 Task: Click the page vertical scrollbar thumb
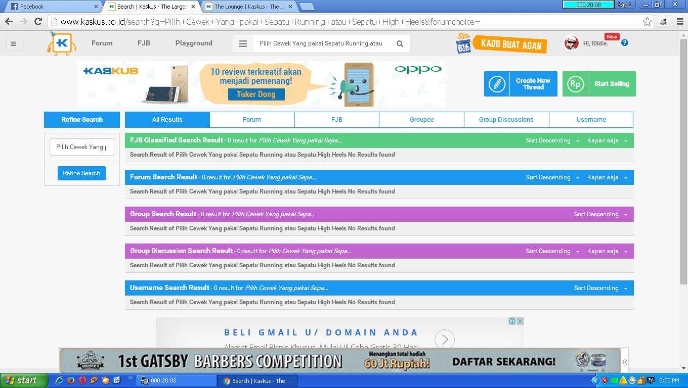(x=683, y=162)
